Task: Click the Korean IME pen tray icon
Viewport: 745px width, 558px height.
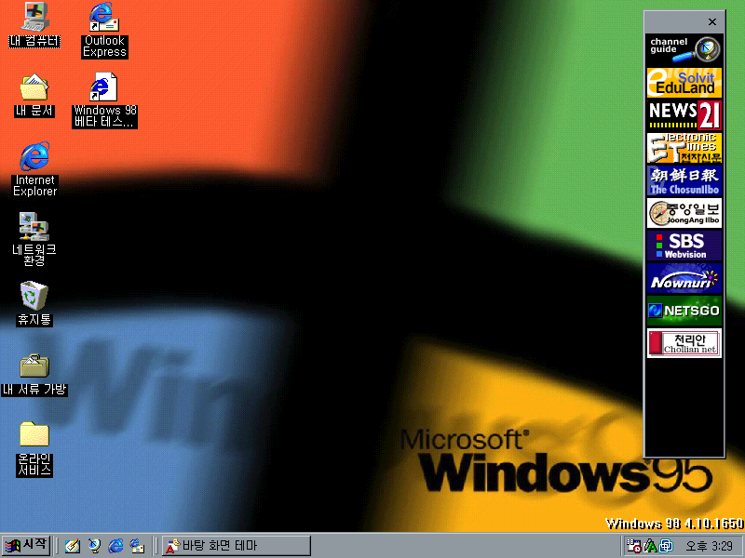Action: (x=650, y=546)
